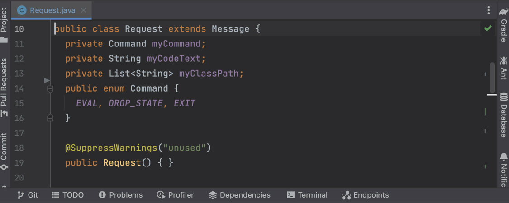Screen dimensions: 509x203
Task: Open the Ant tool window icon
Action: pyautogui.click(x=504, y=60)
